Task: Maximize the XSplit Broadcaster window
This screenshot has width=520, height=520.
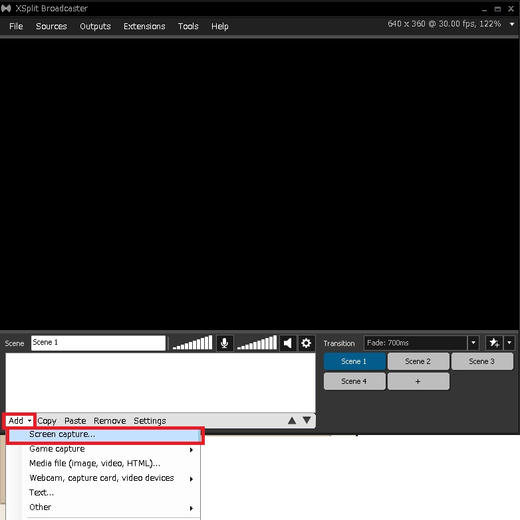Action: tap(497, 9)
